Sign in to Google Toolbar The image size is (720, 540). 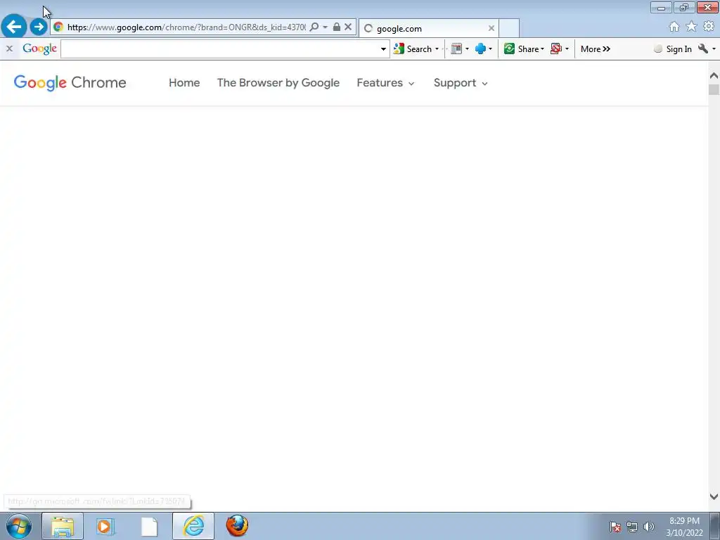click(673, 49)
